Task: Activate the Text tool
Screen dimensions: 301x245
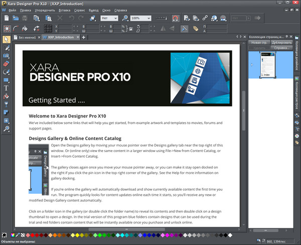Action: coord(6,88)
